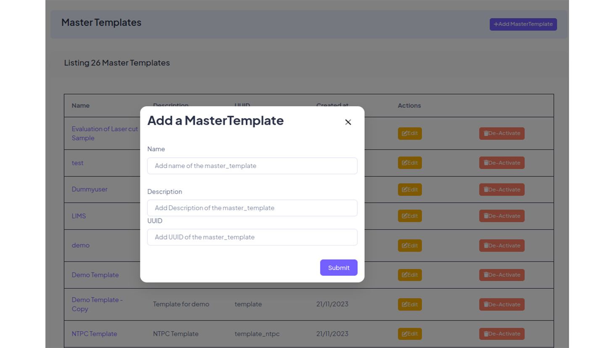De-Activate the demo template

[501, 245]
